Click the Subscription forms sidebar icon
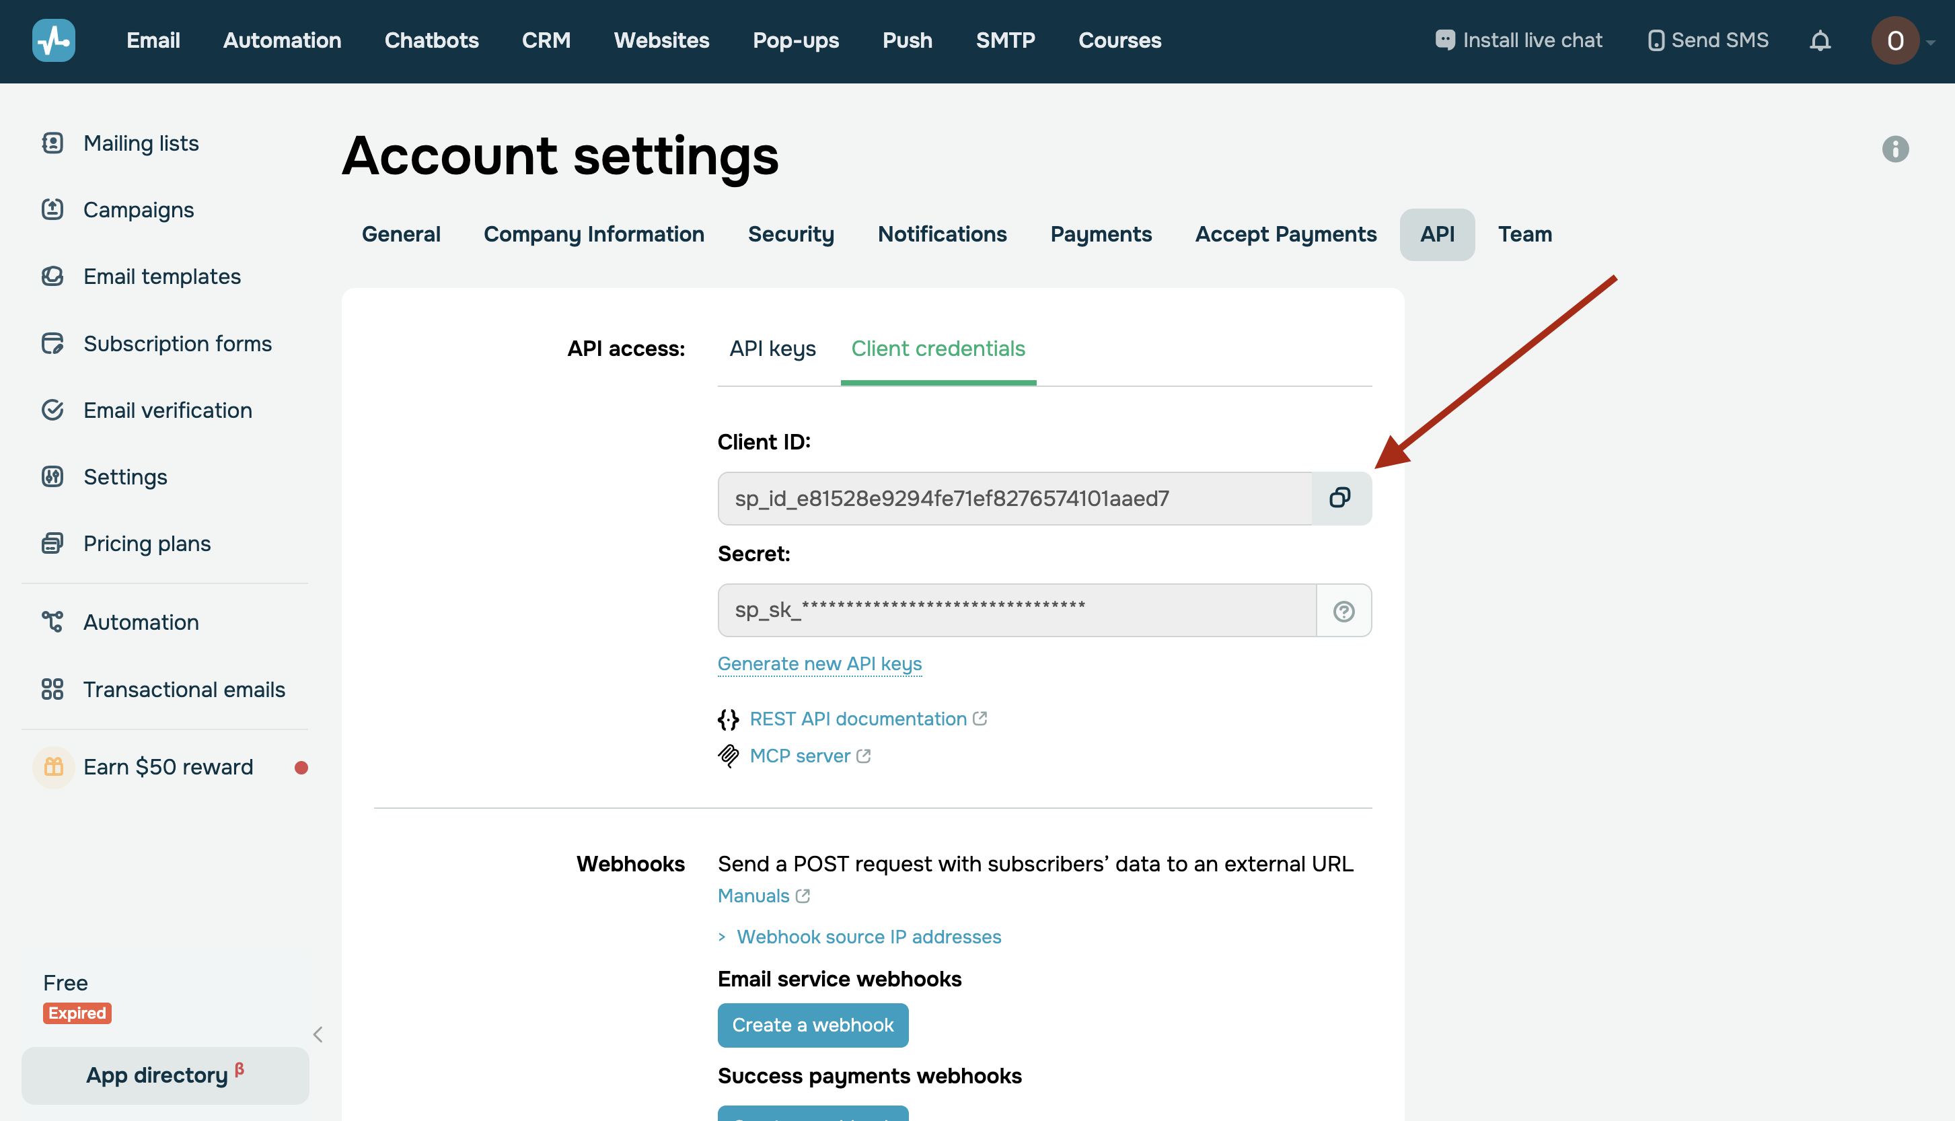 tap(52, 343)
